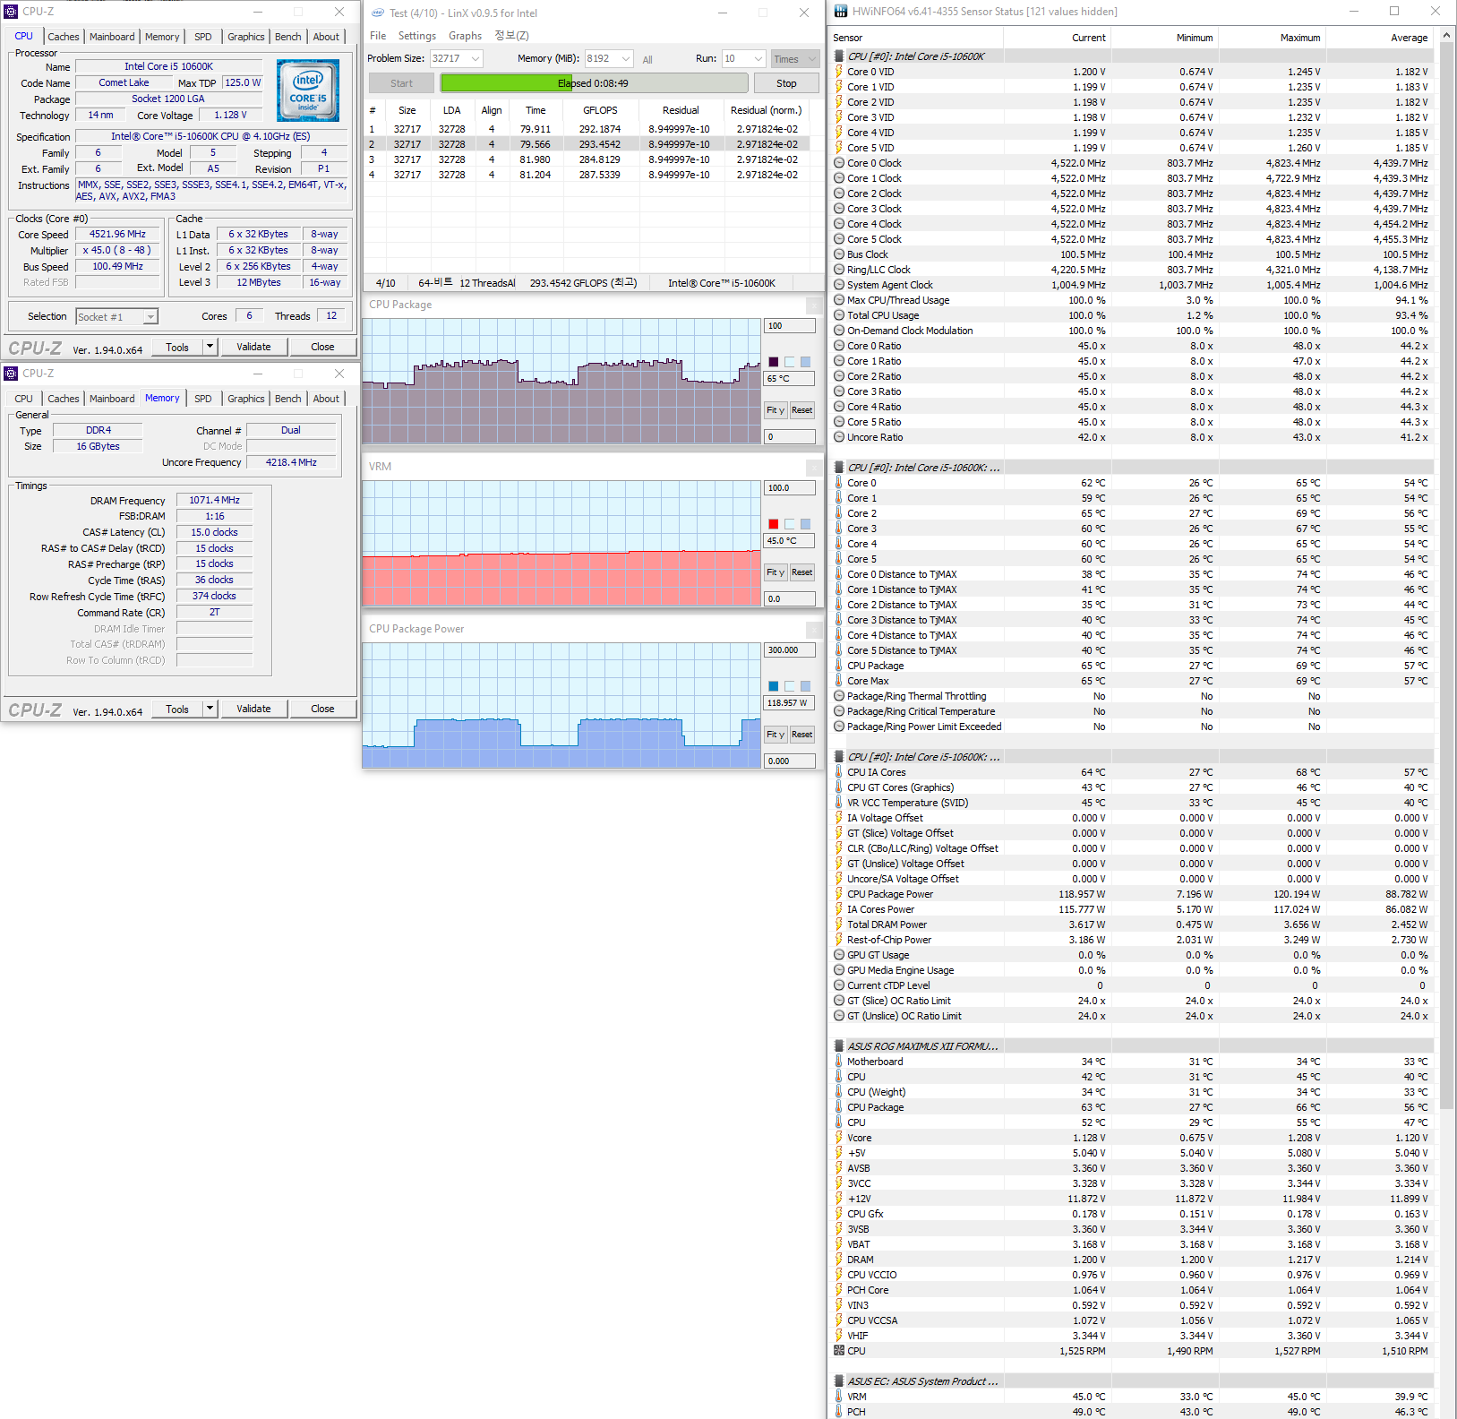Expand the Run count dropdown in LinX
Screen dimensions: 1457x1419
tap(758, 59)
